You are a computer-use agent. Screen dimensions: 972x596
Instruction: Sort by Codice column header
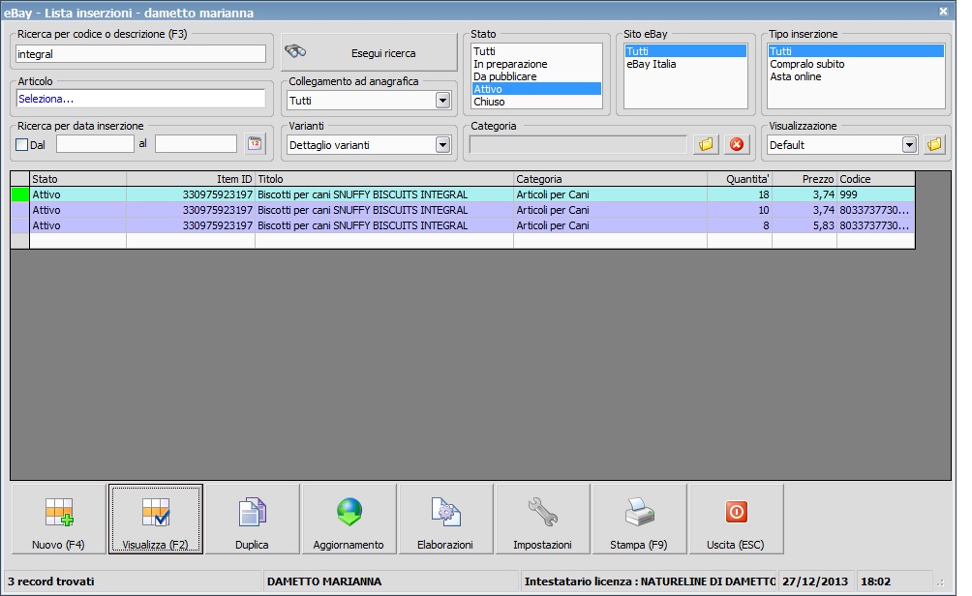[x=876, y=179]
